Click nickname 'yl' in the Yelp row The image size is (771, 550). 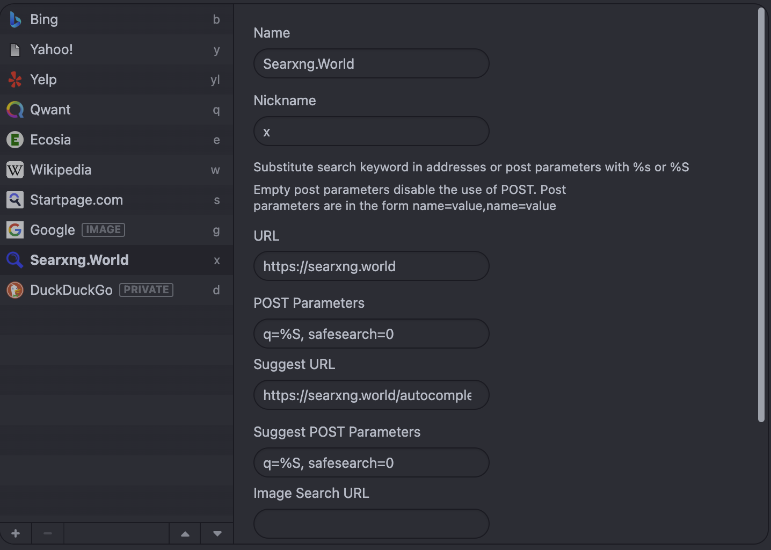(x=215, y=80)
